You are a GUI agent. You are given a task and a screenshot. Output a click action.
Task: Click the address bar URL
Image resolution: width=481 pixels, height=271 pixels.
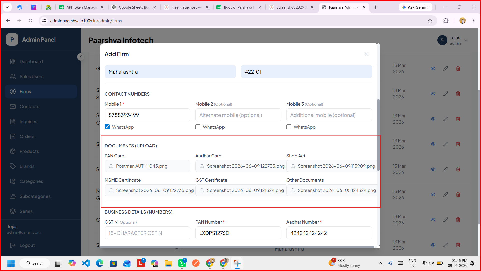click(x=86, y=21)
